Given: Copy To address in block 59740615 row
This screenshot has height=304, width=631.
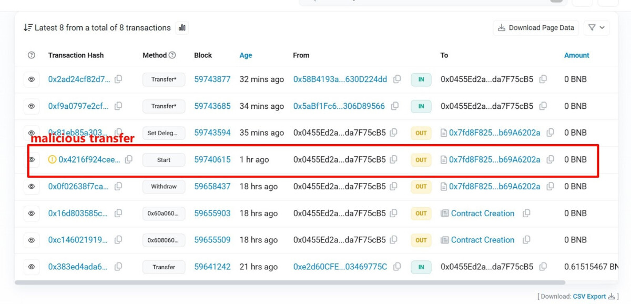Looking at the screenshot, I should 550,159.
